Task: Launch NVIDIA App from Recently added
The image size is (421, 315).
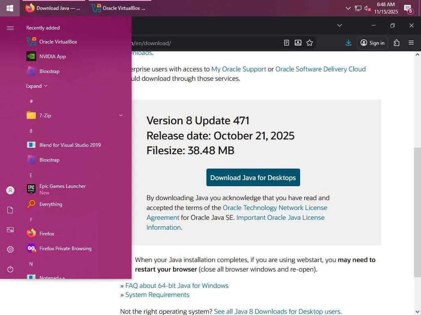Action: point(52,57)
